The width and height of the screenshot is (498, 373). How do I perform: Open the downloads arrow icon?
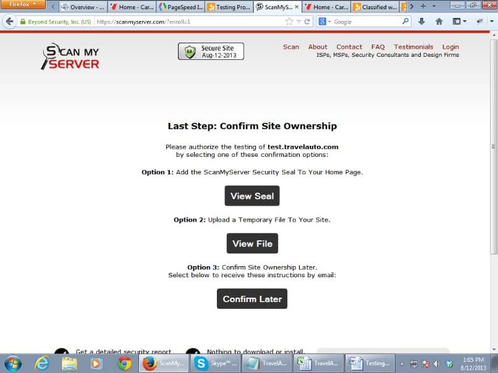[x=421, y=20]
